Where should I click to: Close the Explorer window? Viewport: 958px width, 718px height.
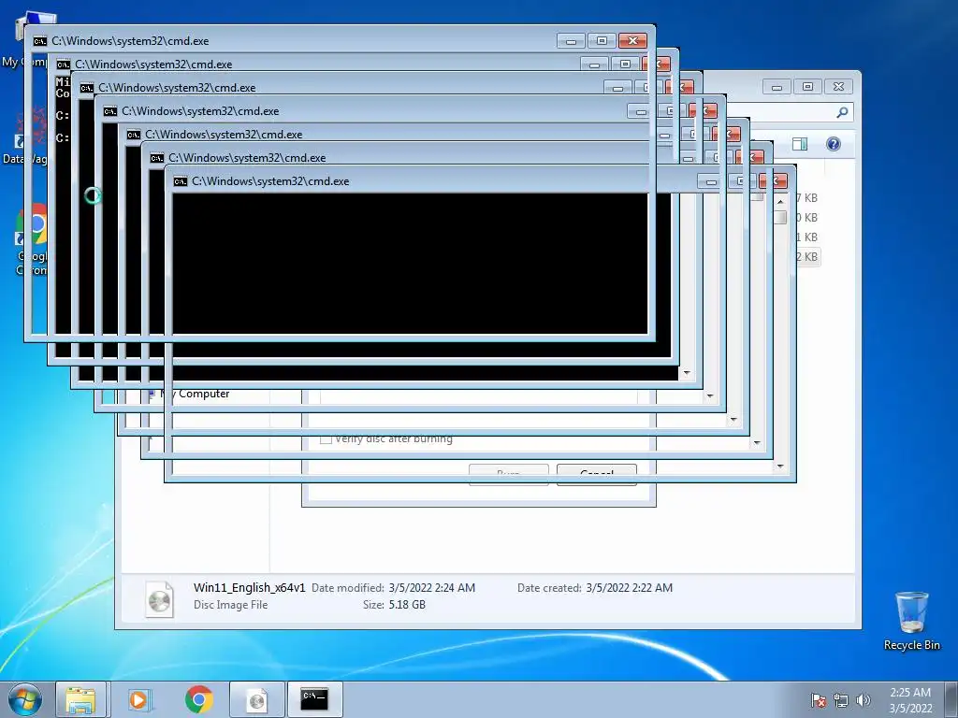(x=838, y=87)
